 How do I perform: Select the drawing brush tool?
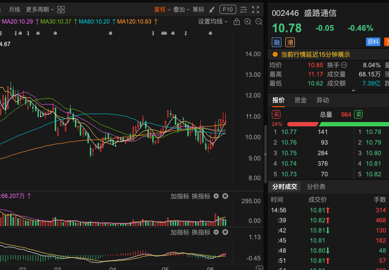point(212,10)
